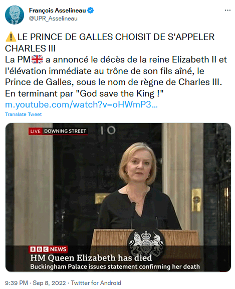Click the 'HM Queen Elizabeth has died' headline
This screenshot has width=235, height=289.
click(x=91, y=257)
